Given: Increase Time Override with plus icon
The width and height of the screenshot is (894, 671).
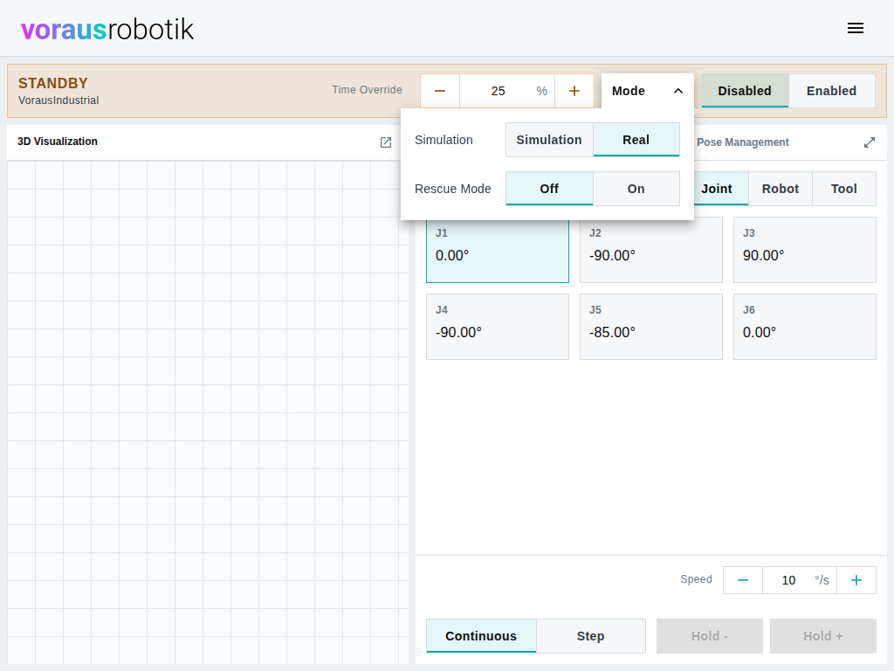Looking at the screenshot, I should (574, 91).
